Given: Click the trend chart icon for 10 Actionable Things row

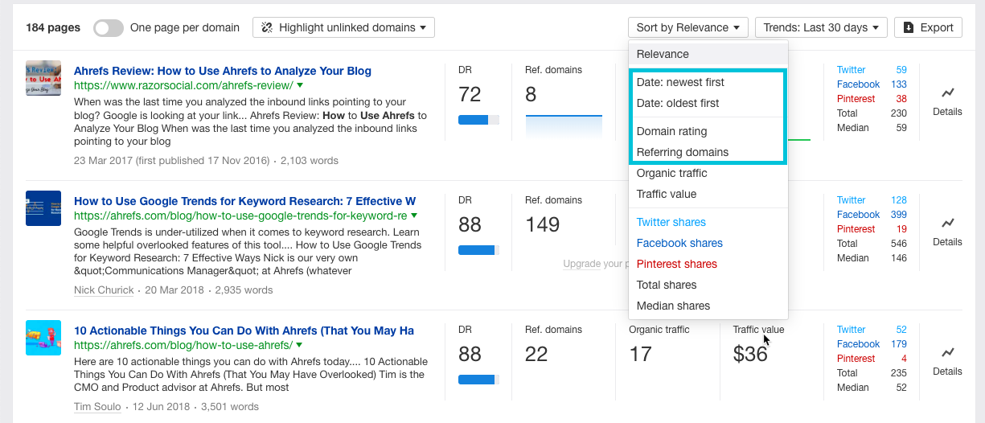Looking at the screenshot, I should pos(947,353).
